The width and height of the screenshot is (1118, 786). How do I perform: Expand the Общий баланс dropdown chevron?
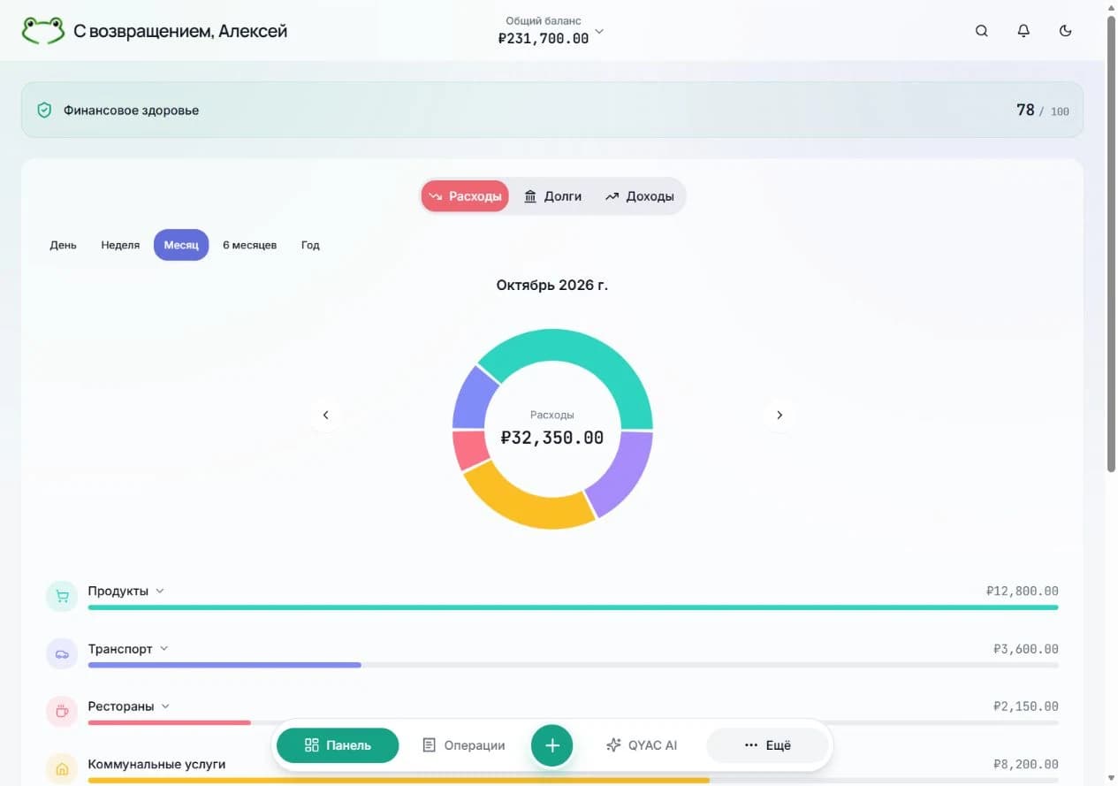(x=599, y=33)
